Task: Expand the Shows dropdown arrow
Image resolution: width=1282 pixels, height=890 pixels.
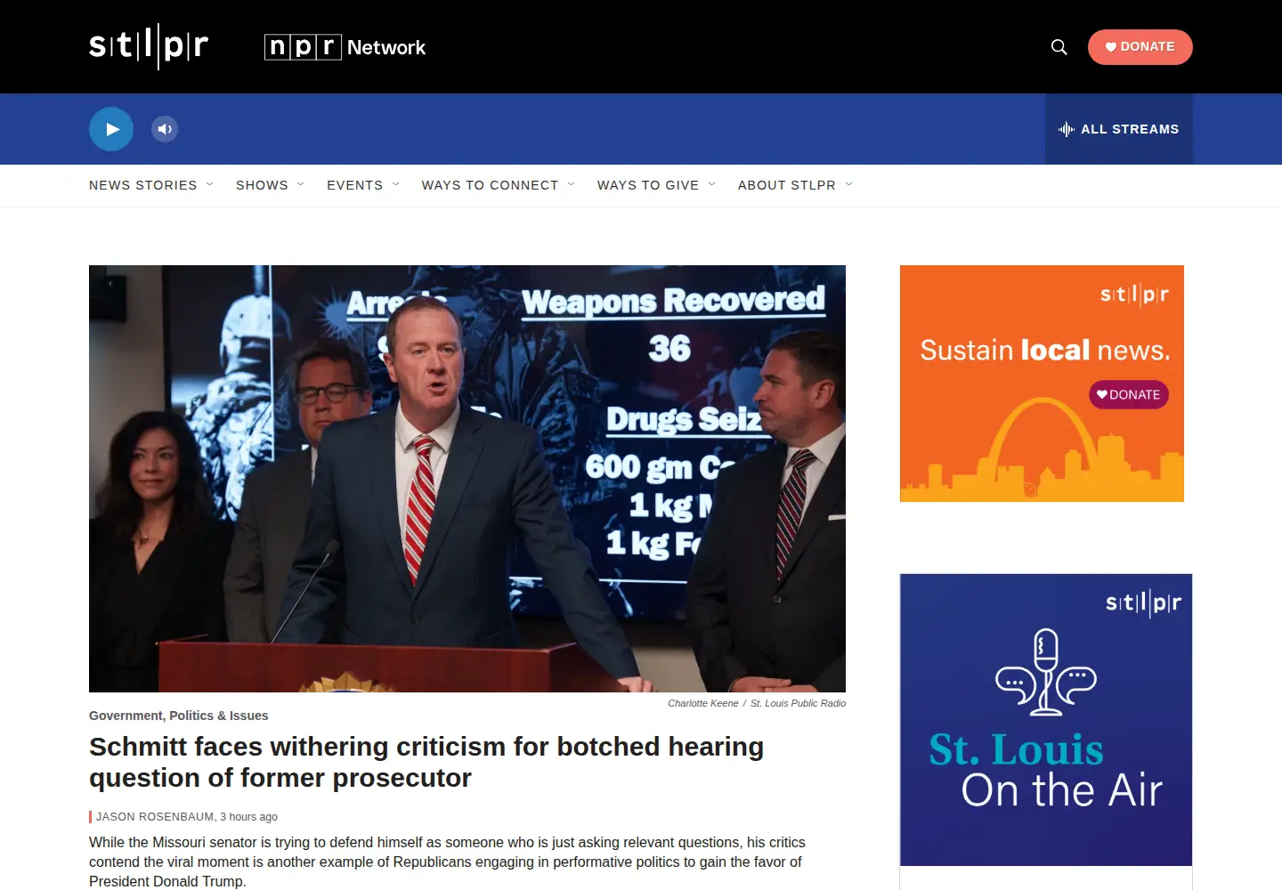Action: click(301, 184)
